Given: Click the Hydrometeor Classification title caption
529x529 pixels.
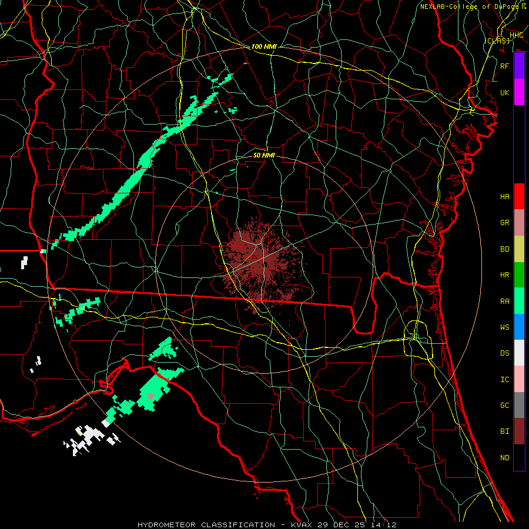Looking at the screenshot, I should coord(267,525).
